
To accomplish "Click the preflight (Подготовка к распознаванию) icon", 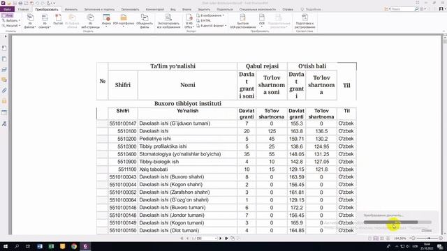I will click(305, 21).
